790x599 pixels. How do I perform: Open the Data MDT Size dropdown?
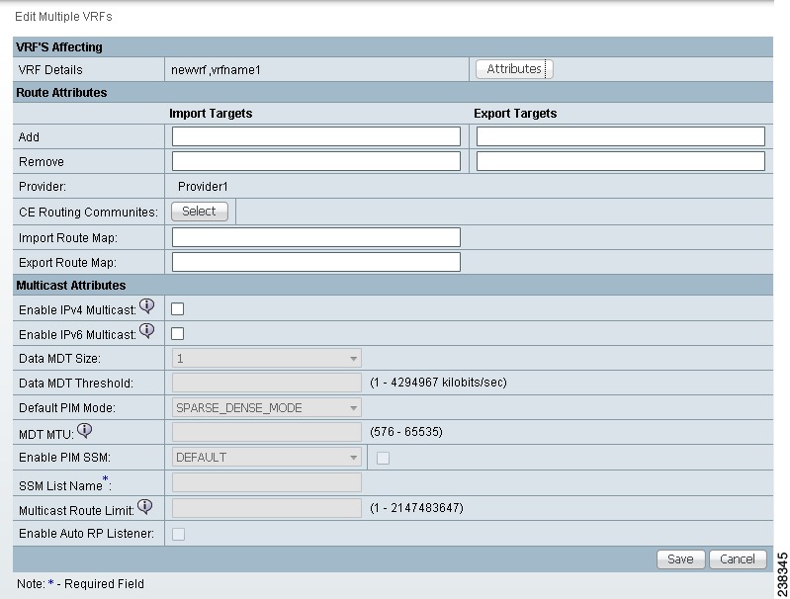point(267,358)
